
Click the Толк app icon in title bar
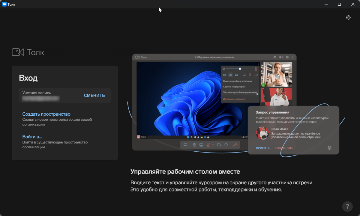pos(4,4)
